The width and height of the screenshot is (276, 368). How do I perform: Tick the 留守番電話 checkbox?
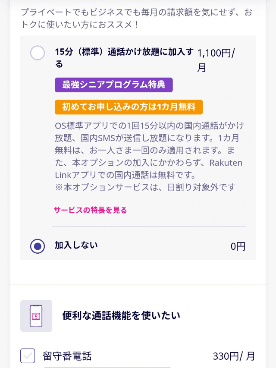click(x=28, y=356)
